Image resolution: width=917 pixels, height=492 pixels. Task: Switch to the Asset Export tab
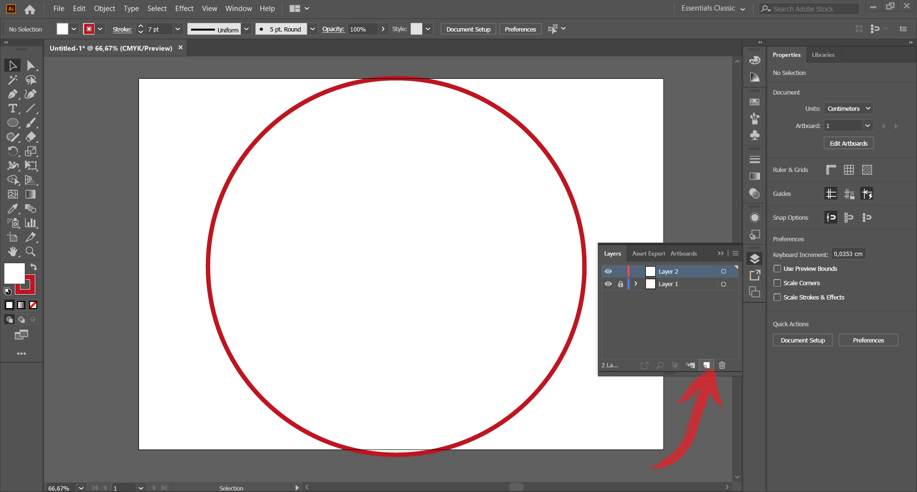pyautogui.click(x=648, y=254)
